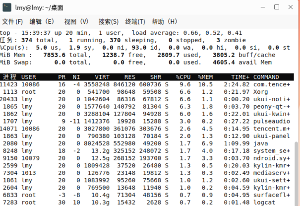Click the %MEM column header

coord(206,77)
